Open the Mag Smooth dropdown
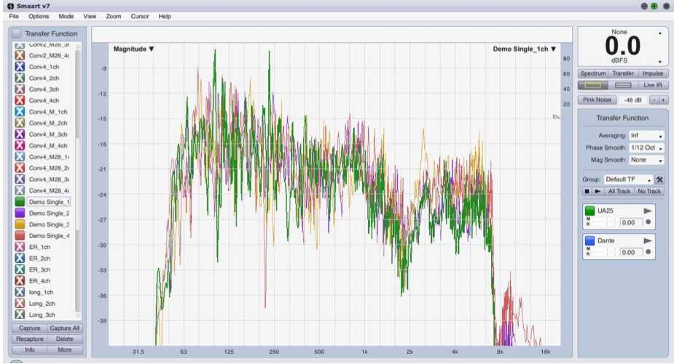Image resolution: width=674 pixels, height=364 pixels. tap(646, 159)
